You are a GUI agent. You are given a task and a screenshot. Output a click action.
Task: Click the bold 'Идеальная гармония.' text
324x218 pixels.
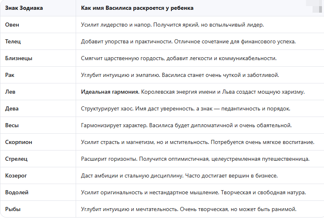pos(110,92)
